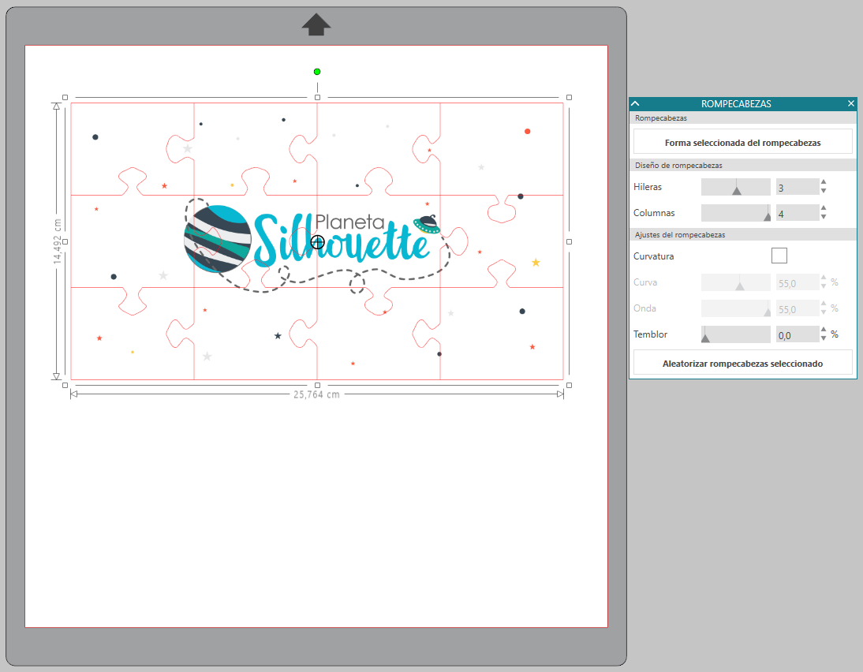
Task: Click the right-middle selection handle
Action: pos(569,241)
